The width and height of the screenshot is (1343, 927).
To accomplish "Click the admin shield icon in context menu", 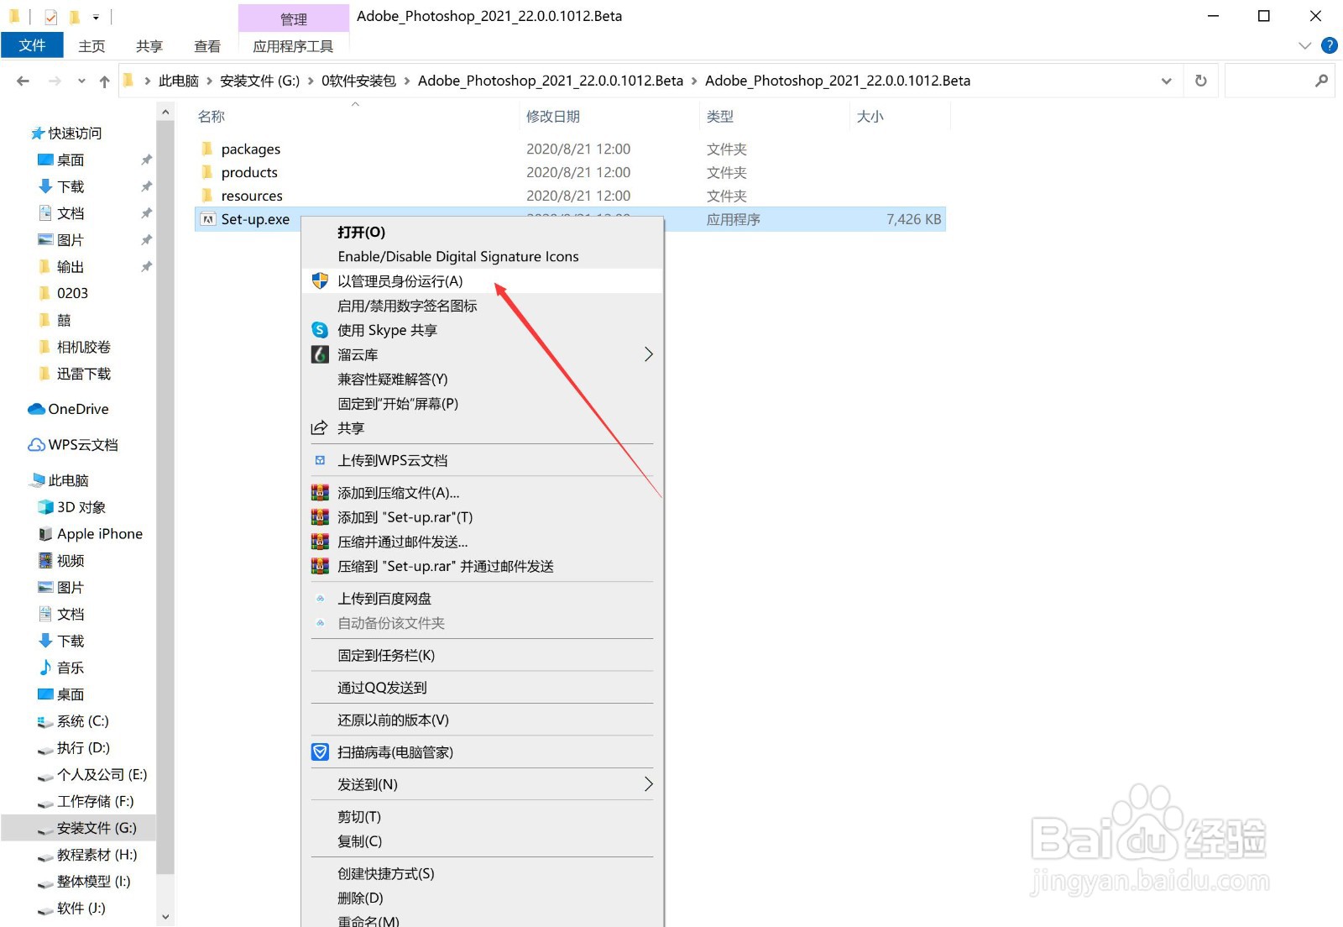I will pyautogui.click(x=320, y=281).
